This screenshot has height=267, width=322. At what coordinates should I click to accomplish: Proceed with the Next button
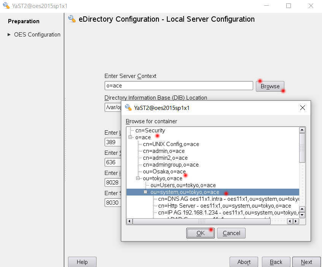point(306,262)
